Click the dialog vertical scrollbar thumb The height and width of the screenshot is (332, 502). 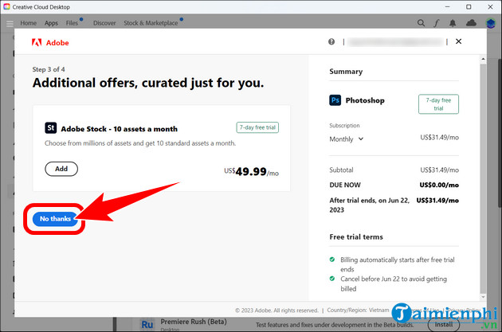pos(483,178)
